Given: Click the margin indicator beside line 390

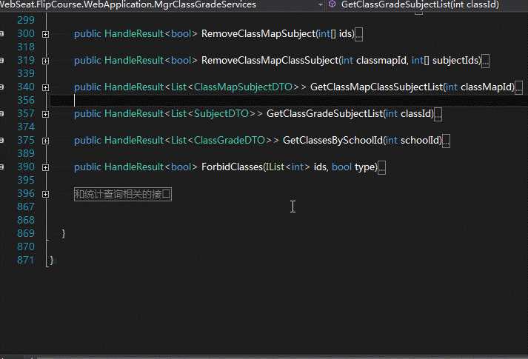Looking at the screenshot, I should (1, 167).
